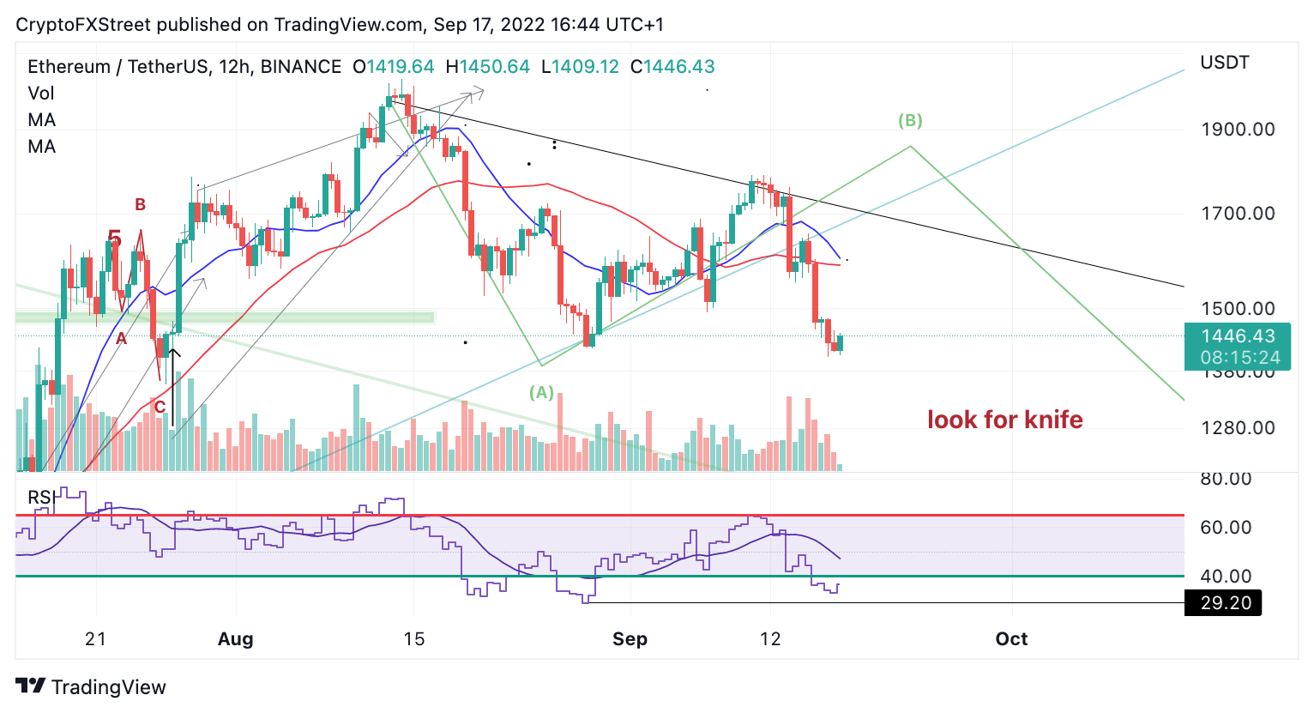Click the TradingView brand text
The height and width of the screenshot is (713, 1314).
[x=109, y=687]
